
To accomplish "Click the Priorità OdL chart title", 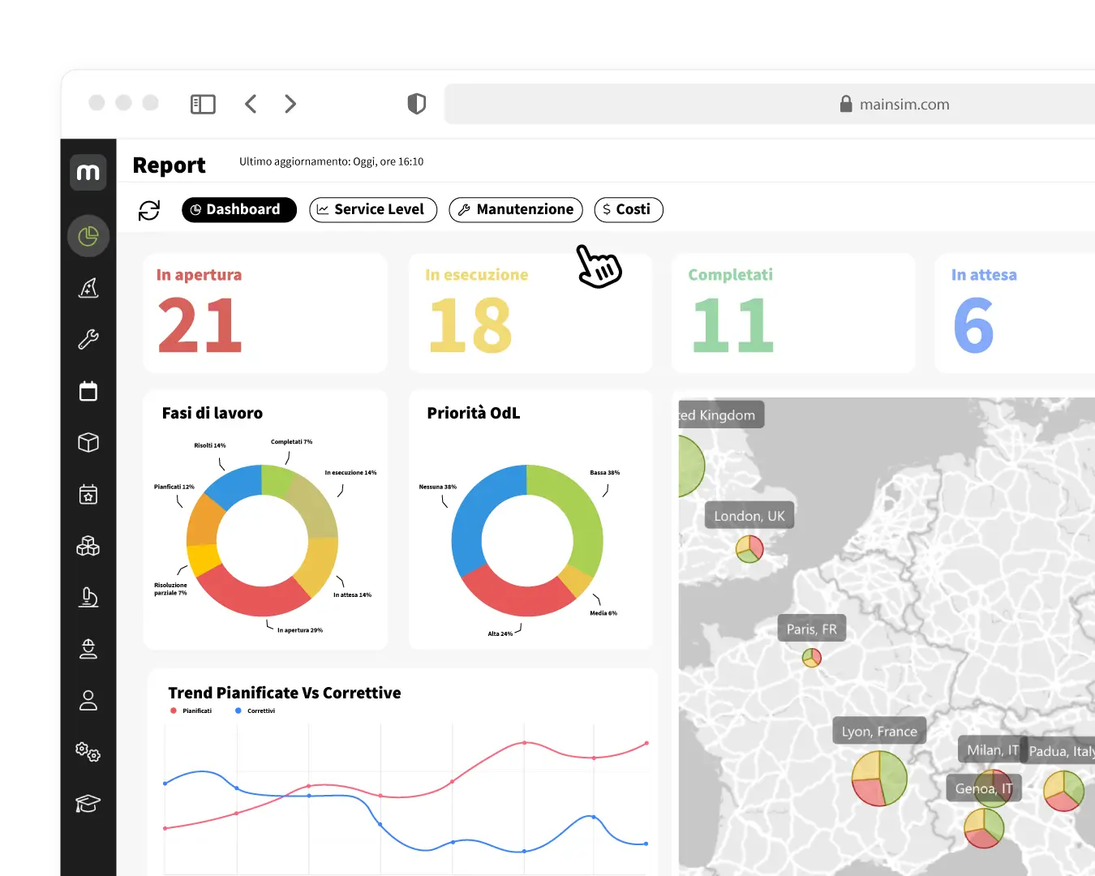I will 474,413.
